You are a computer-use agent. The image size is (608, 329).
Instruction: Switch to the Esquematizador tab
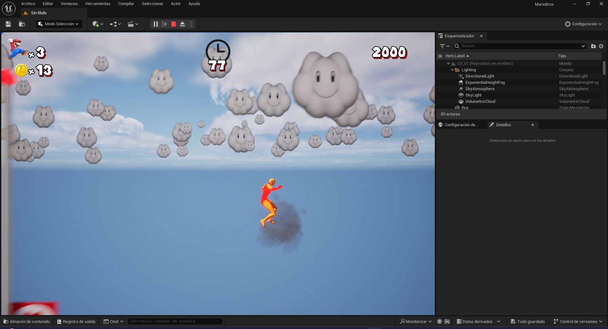click(x=459, y=36)
